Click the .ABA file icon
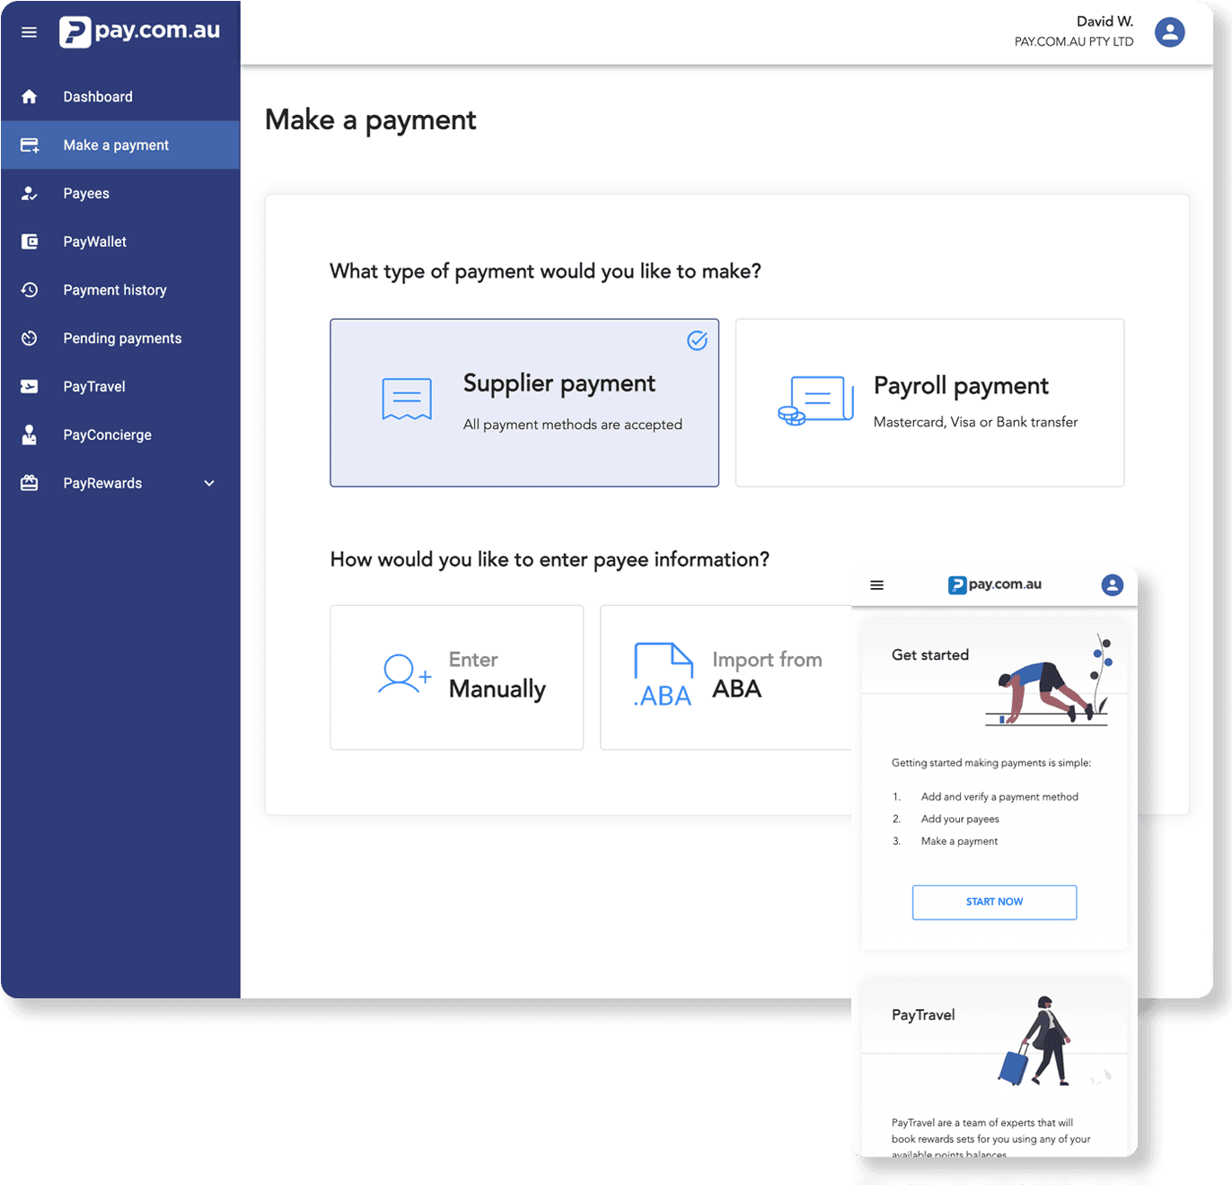Image resolution: width=1232 pixels, height=1185 pixels. (664, 675)
